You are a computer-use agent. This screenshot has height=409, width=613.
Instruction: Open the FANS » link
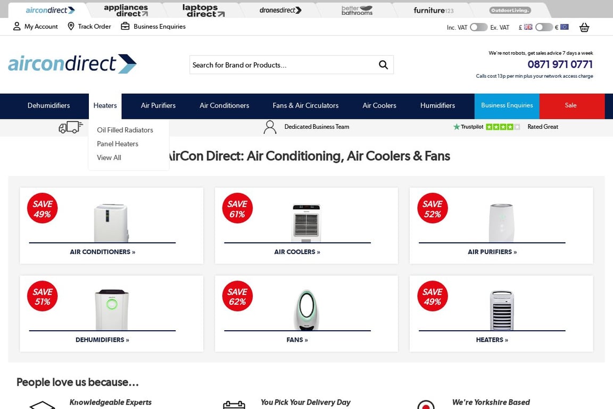pos(297,340)
